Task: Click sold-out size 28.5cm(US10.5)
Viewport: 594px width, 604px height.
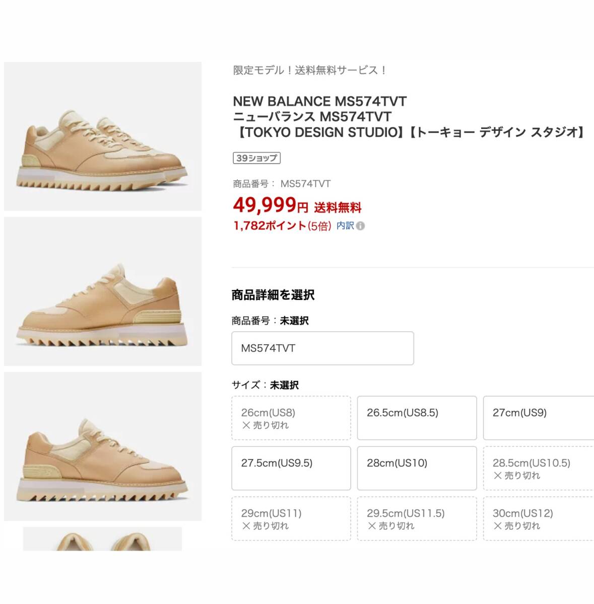Action: tap(539, 468)
